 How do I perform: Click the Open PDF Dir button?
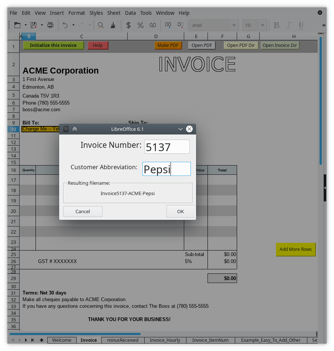(x=241, y=45)
